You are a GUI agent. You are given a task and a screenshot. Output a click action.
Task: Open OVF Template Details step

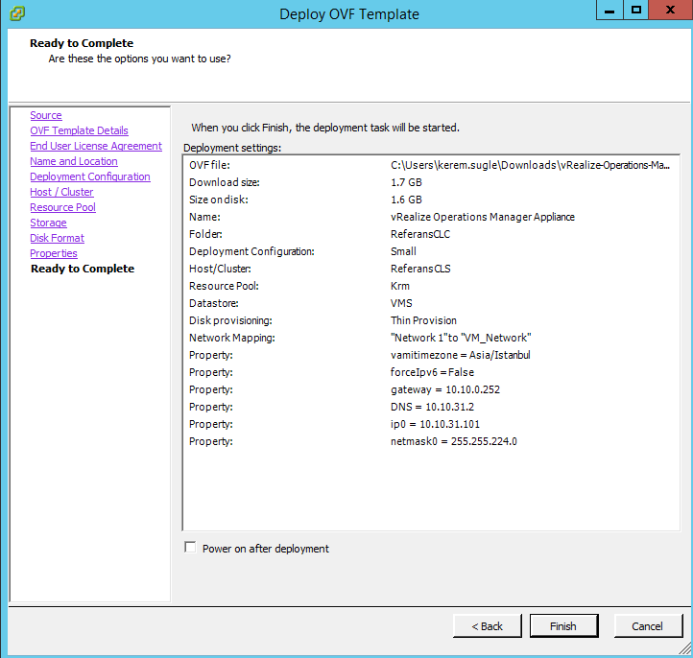point(79,130)
